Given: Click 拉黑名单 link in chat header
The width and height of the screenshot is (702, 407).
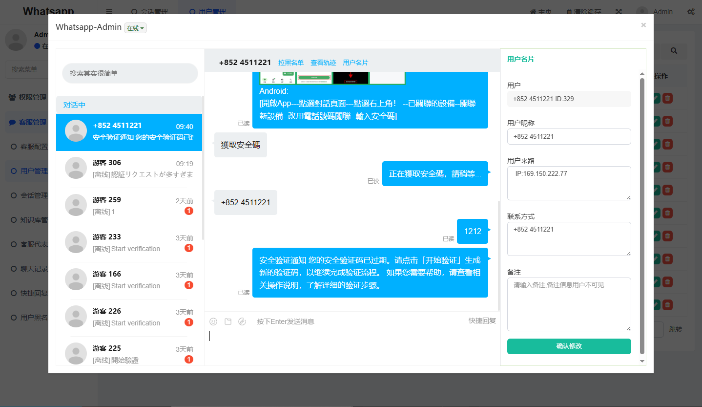Looking at the screenshot, I should pos(291,63).
